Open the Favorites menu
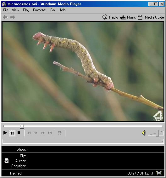 tap(40, 10)
